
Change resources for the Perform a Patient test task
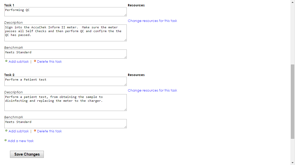click(x=152, y=91)
